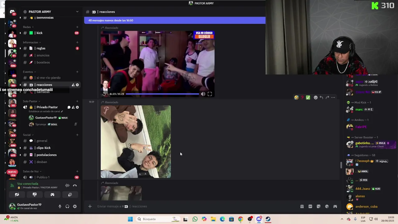Open the selfie image of two boys
The image size is (398, 224).
pos(136,142)
